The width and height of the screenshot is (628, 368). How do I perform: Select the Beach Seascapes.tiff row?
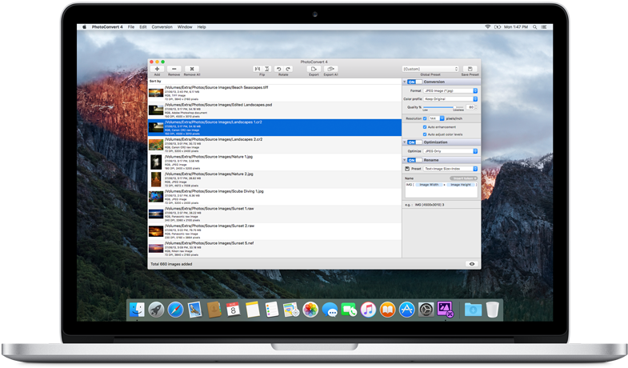pos(274,93)
